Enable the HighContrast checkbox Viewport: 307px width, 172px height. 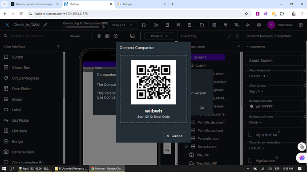(x=250, y=160)
